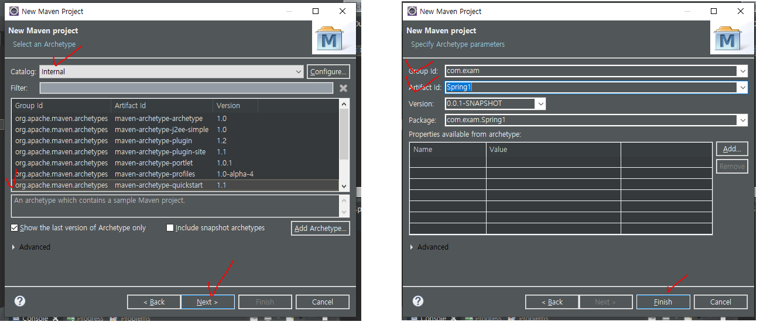Click the enabled Next > button
Viewport: 760px width, 325px height.
[207, 302]
